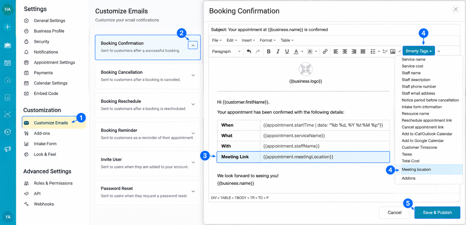Click the undo arrow in editor toolbar

(249, 51)
